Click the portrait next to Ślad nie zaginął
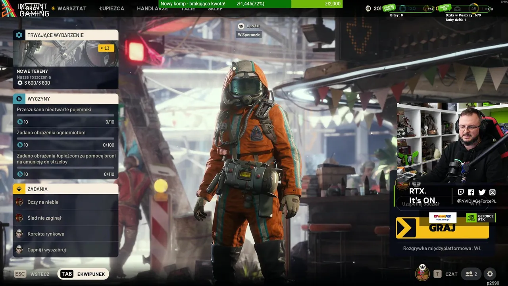This screenshot has height=286, width=508. pyautogui.click(x=19, y=218)
